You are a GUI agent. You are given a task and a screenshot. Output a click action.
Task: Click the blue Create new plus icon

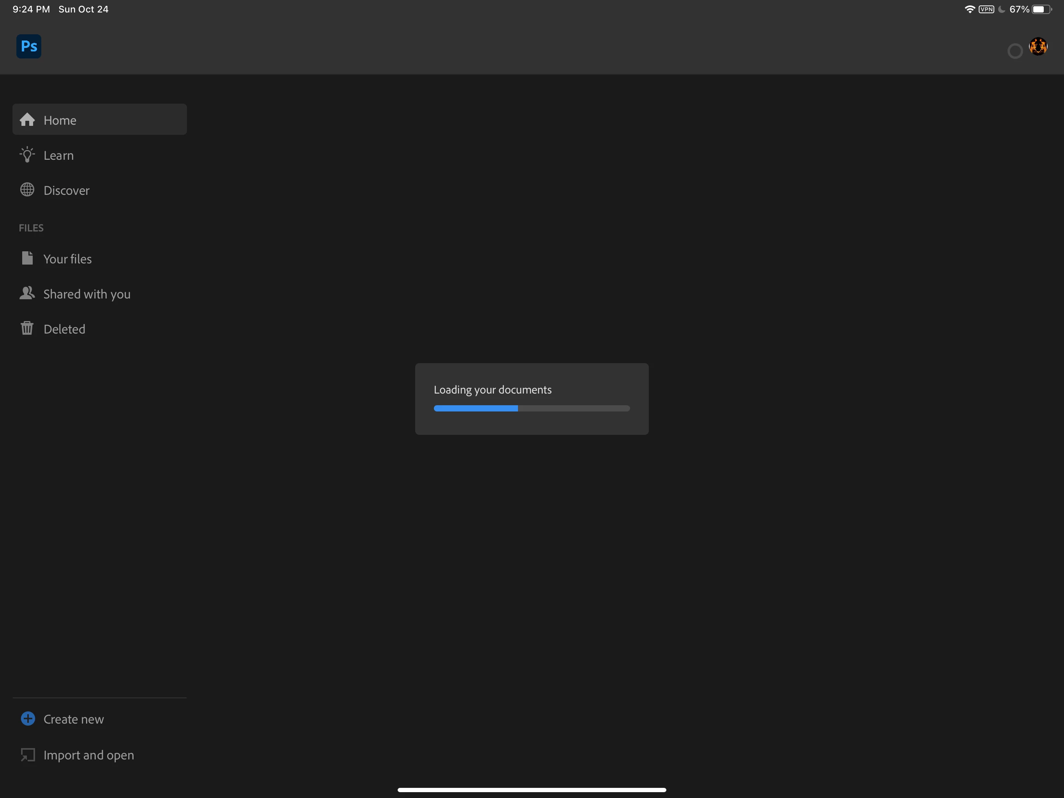(x=28, y=719)
